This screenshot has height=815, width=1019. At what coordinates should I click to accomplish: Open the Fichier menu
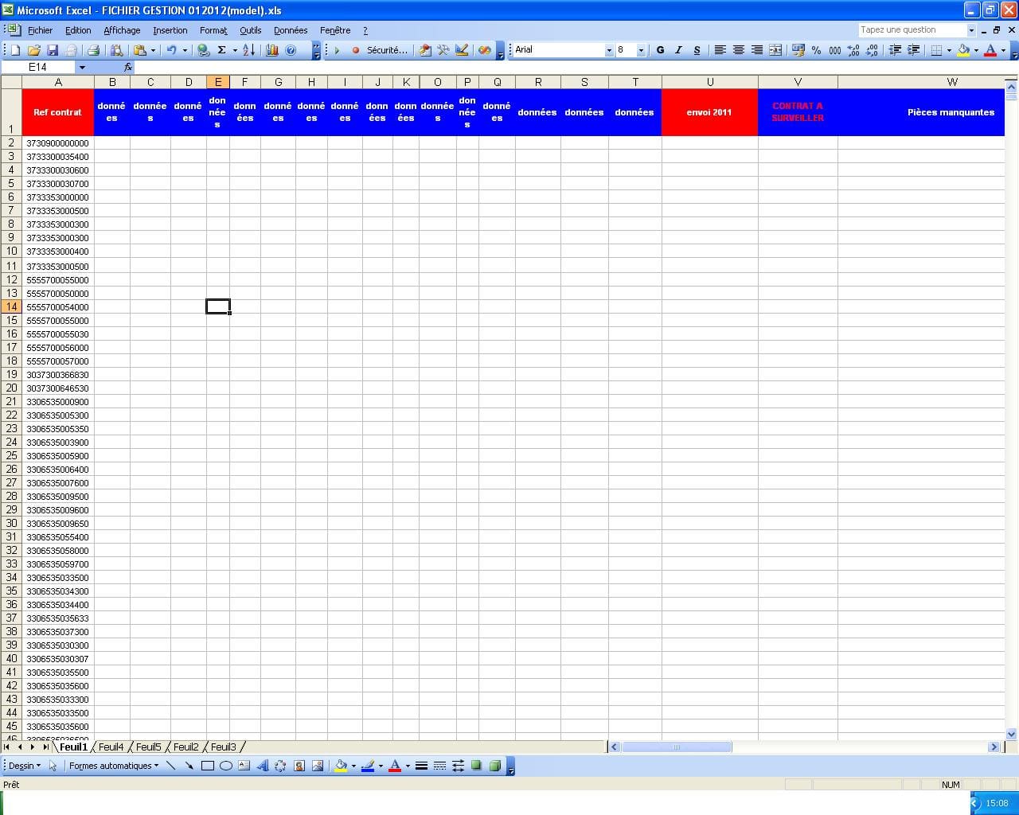40,30
